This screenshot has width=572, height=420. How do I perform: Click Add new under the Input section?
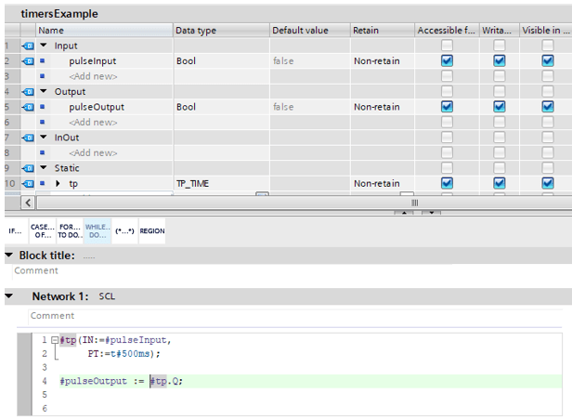coord(93,76)
